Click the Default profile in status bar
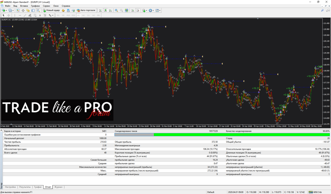 [211, 192]
